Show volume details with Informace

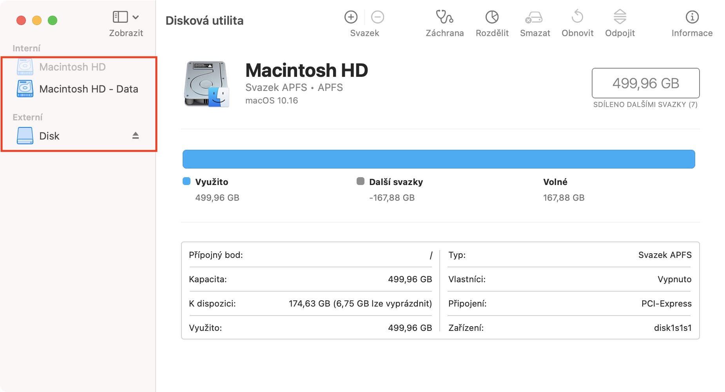692,17
